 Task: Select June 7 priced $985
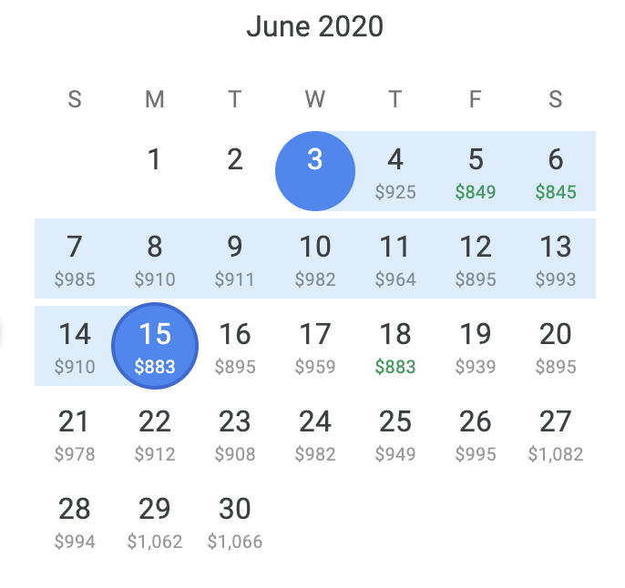[x=75, y=259]
